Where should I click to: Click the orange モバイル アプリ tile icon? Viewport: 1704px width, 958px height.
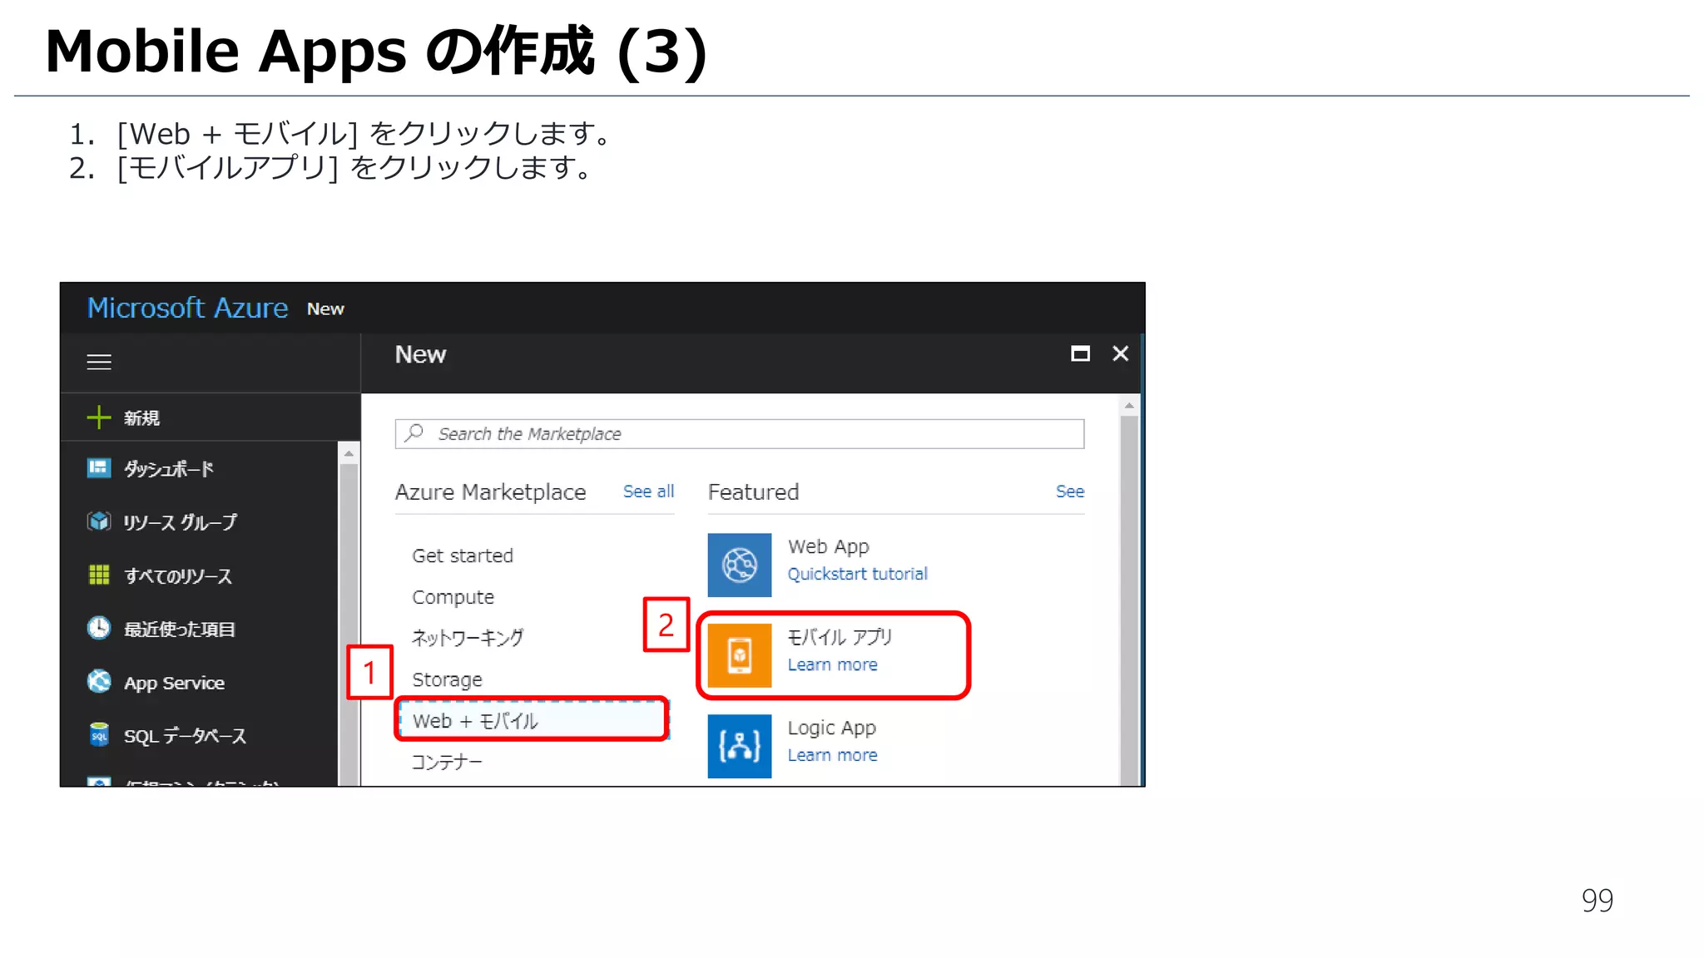click(x=740, y=655)
